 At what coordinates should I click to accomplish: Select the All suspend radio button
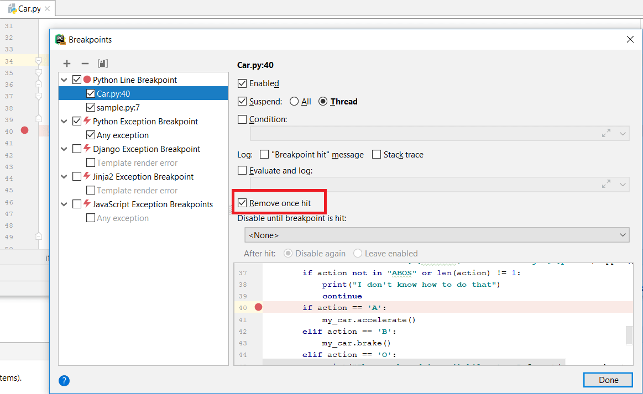click(x=294, y=101)
